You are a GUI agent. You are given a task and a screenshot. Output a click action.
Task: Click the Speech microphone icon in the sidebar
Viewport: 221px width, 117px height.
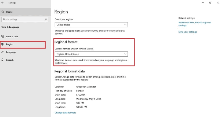tap(3, 60)
